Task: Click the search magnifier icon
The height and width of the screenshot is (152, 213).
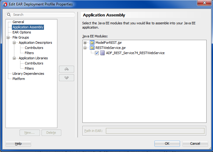Action: 9,15
